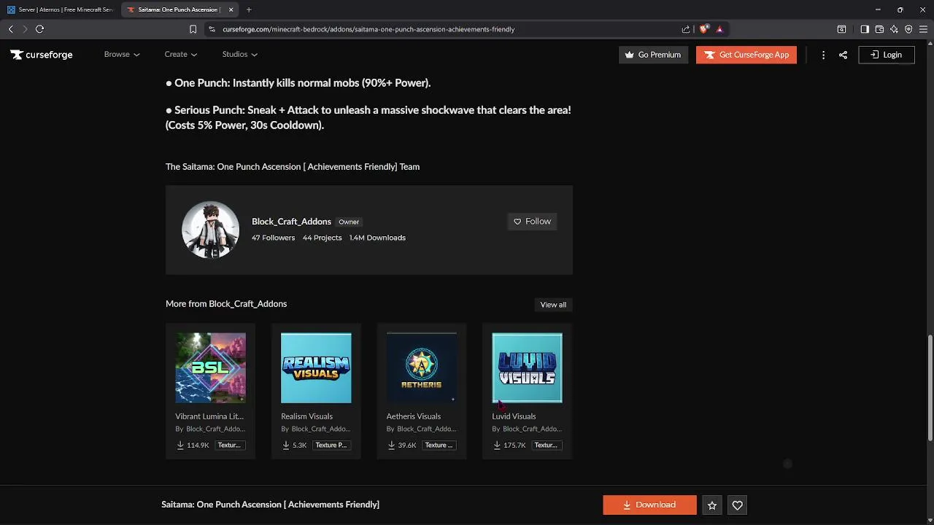The height and width of the screenshot is (525, 934).
Task: Select the Saitama: One Punch Ascension tab
Action: (x=180, y=9)
